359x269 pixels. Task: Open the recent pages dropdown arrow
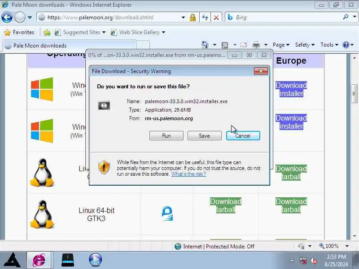30,17
